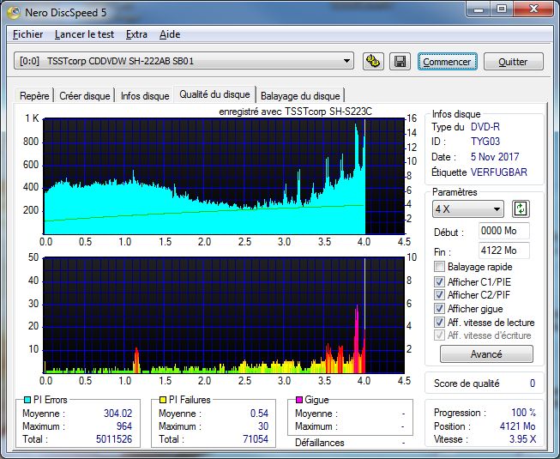Click the Aff. vitesse d'écriture checkbox
Viewport: 560px width, 459px height.
(439, 335)
